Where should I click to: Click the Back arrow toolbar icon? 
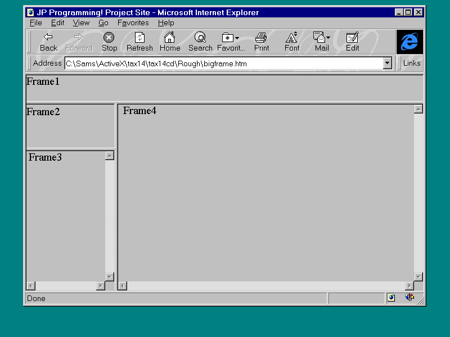coord(48,38)
